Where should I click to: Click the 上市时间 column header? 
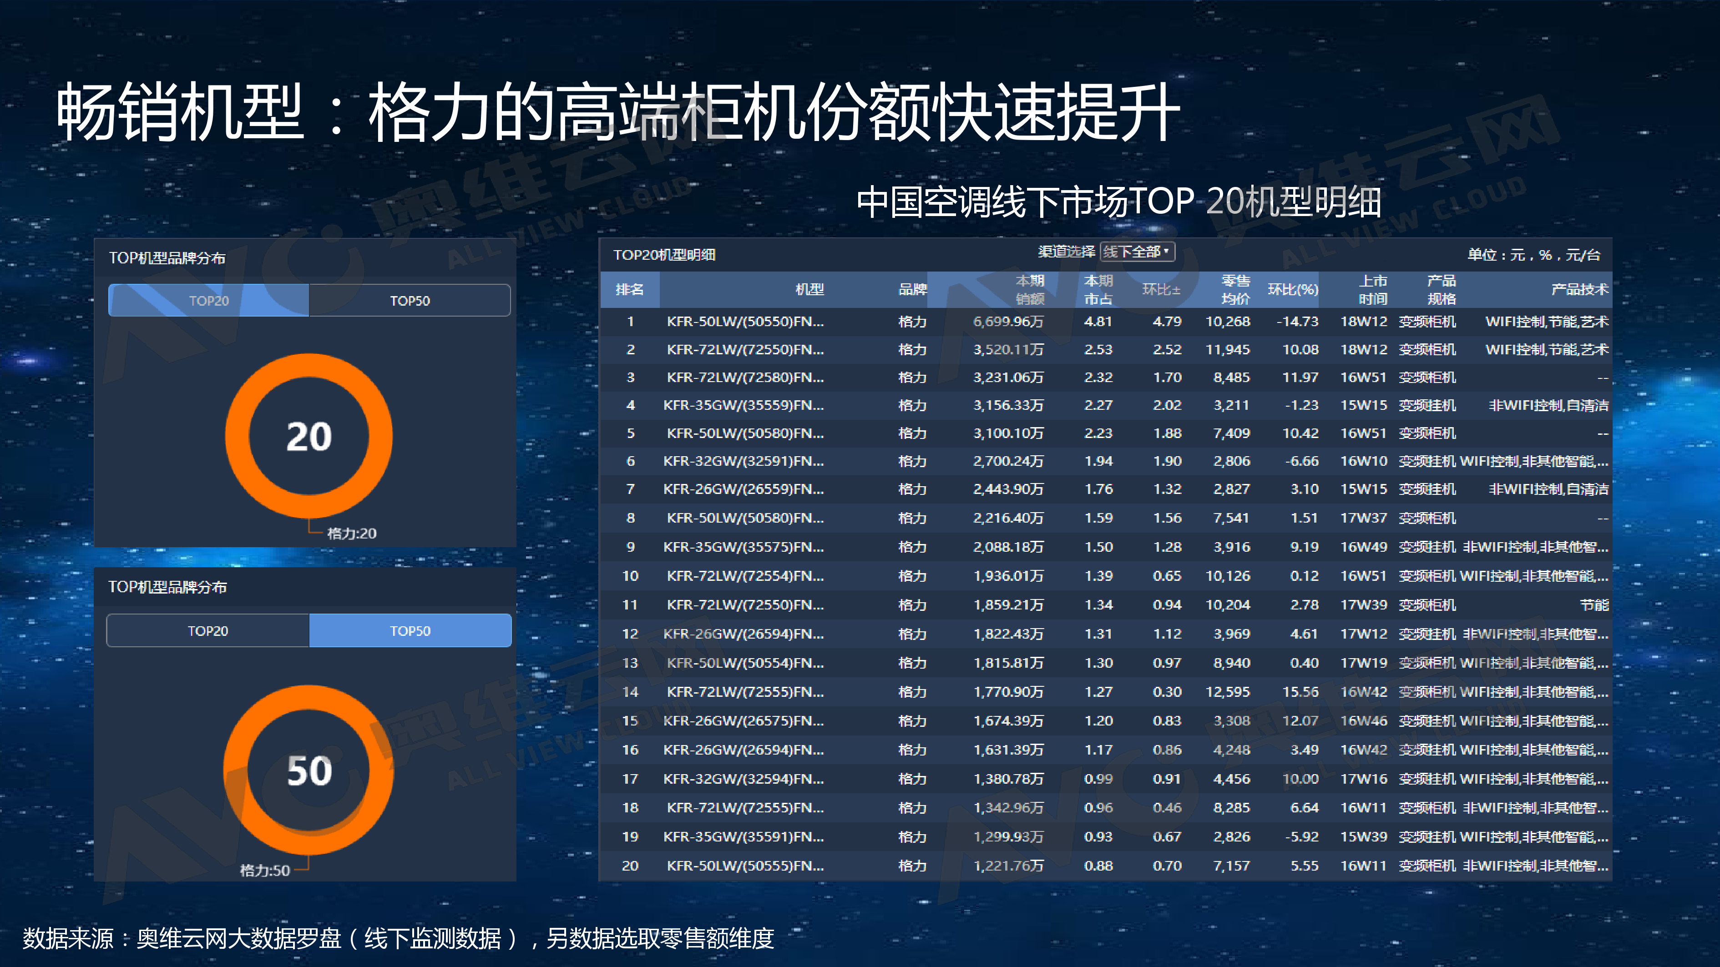click(x=1373, y=289)
